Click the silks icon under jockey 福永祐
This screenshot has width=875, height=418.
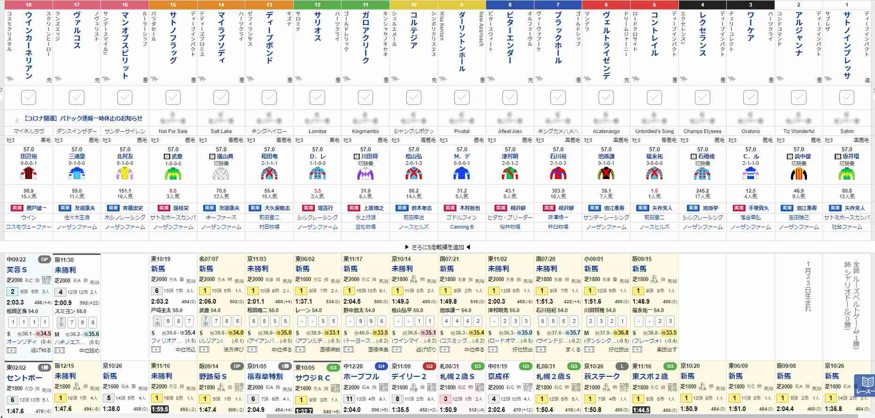[x=654, y=174]
